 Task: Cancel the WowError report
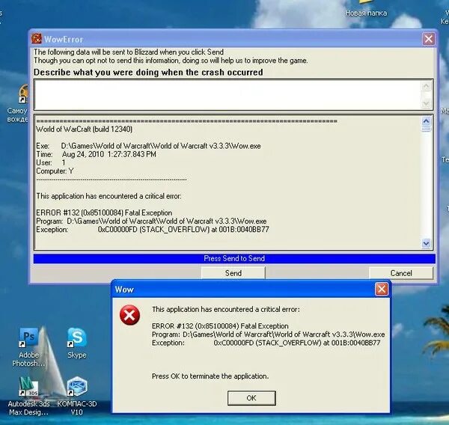coord(401,273)
